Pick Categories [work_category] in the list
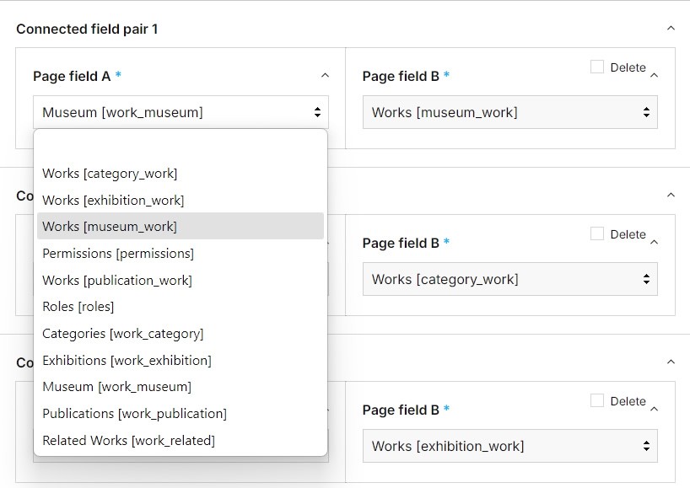Image resolution: width=690 pixels, height=488 pixels. [x=122, y=333]
